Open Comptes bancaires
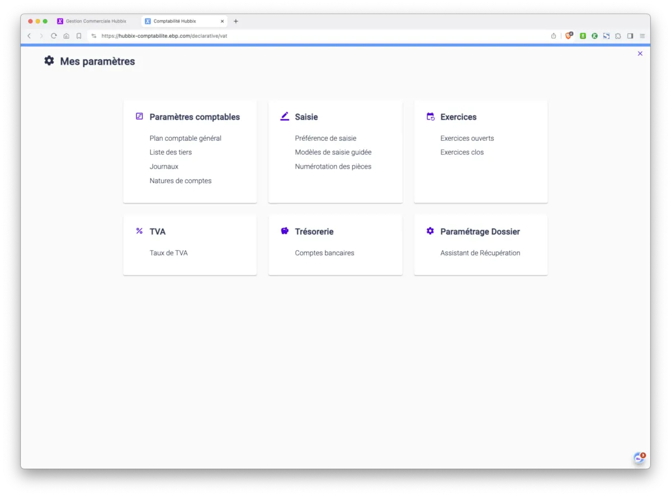Image resolution: width=671 pixels, height=496 pixels. click(x=324, y=253)
